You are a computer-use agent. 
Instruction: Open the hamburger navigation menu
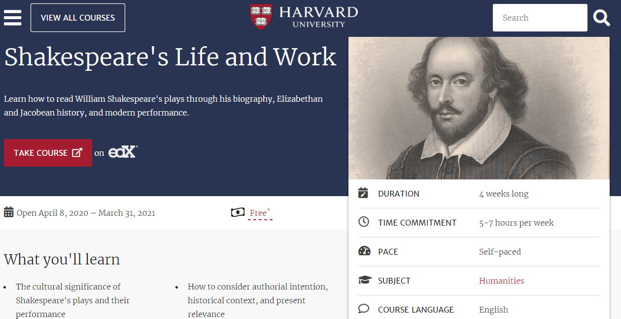pos(12,18)
